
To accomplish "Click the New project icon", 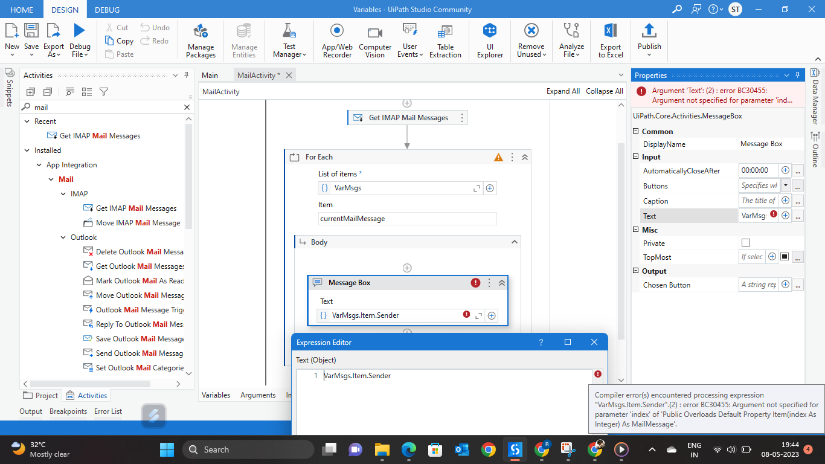I will click(x=11, y=31).
